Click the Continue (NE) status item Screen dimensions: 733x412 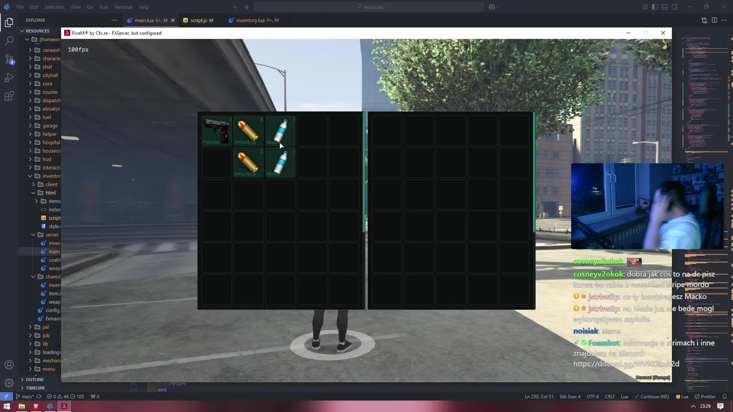652,397
